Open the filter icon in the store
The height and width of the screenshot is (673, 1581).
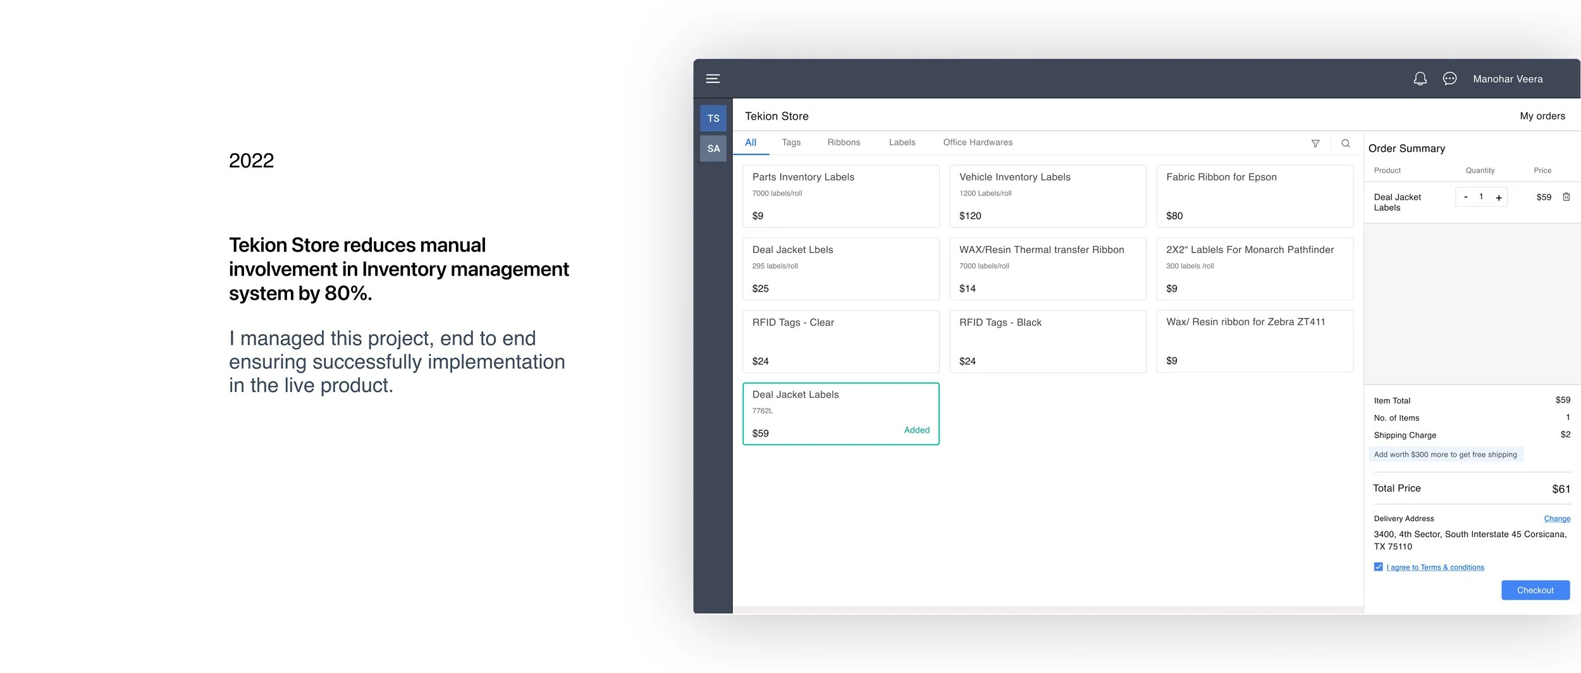(1315, 144)
